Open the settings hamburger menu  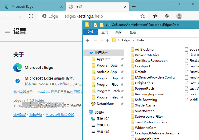[x=7, y=31]
